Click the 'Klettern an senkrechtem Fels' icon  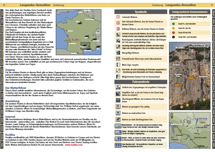point(118,113)
